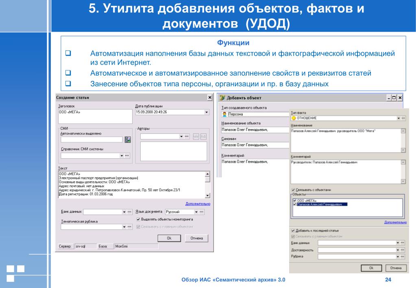Open the Язык документа dropdown showing Русский
The width and height of the screenshot is (416, 288).
tap(196, 212)
